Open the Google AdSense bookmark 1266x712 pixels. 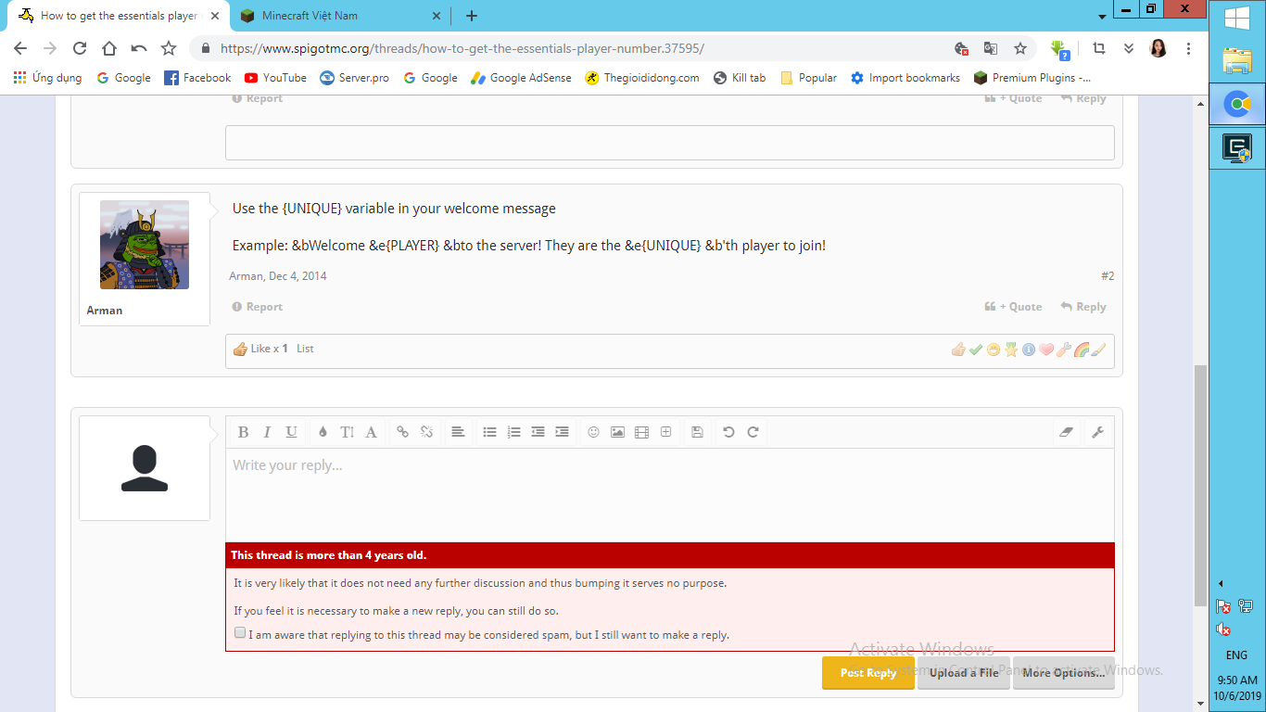click(x=521, y=78)
